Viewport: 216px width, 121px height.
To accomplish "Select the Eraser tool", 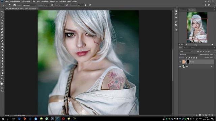I will 2,49.
